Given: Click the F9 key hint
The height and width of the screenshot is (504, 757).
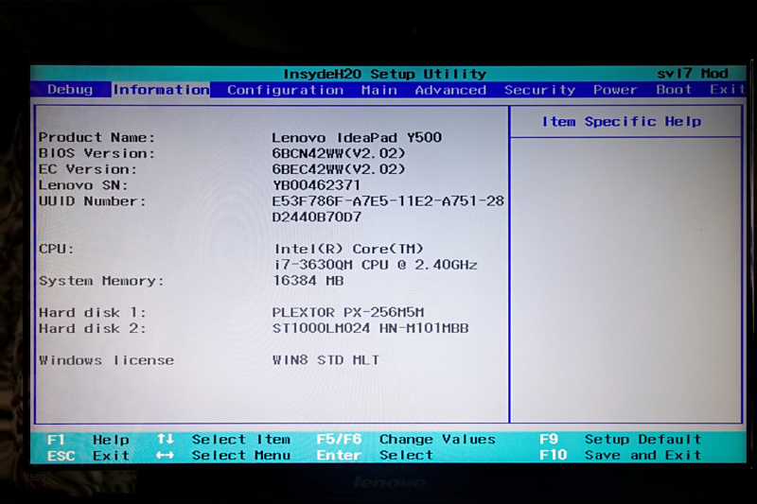Looking at the screenshot, I should coord(549,440).
